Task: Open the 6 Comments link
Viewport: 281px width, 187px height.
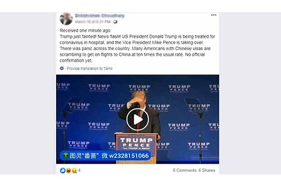Action: pyautogui.click(x=184, y=170)
